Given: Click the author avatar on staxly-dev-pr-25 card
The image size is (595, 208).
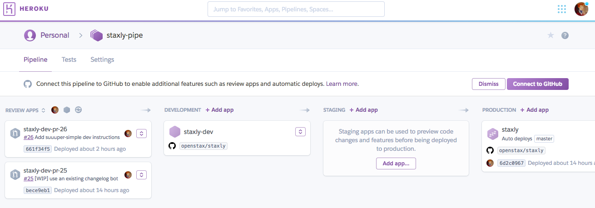Looking at the screenshot, I should [x=128, y=175].
